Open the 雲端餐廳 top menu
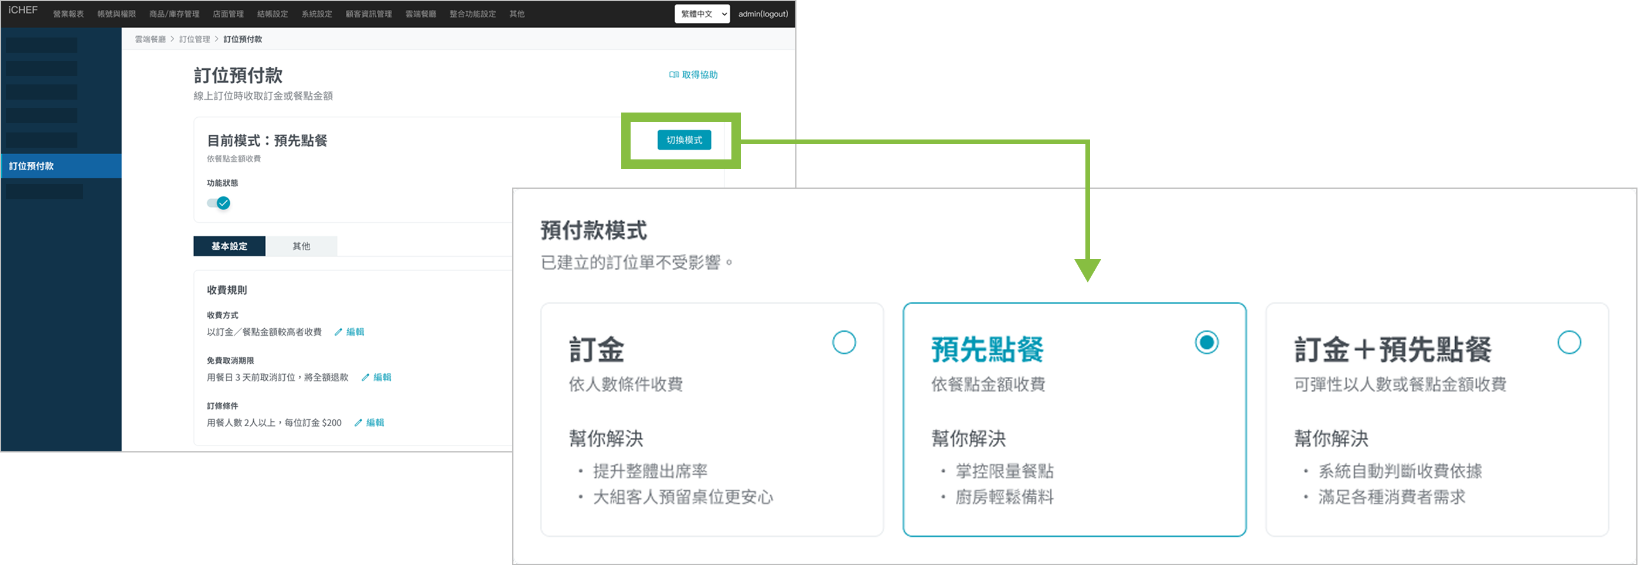This screenshot has height=565, width=1641. tap(420, 14)
